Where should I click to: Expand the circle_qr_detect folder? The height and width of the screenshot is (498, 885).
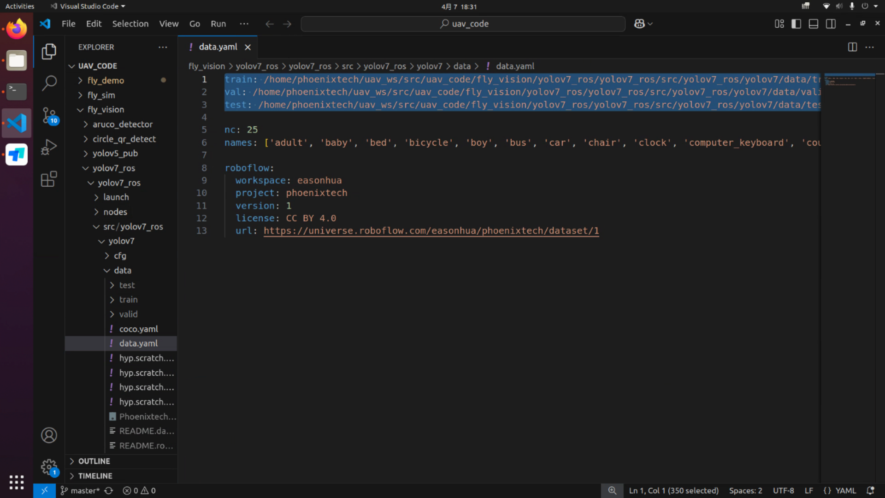pos(121,139)
